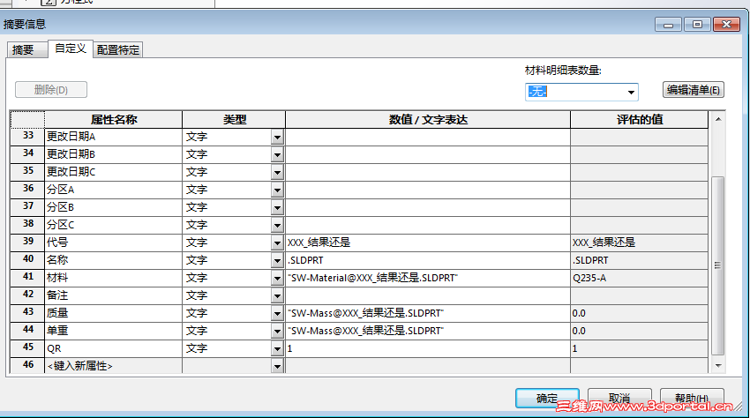Select row header 33

[x=27, y=137]
